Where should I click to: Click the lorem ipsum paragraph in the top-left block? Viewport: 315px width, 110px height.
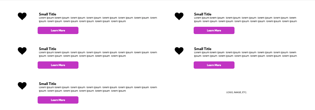pyautogui.click(x=98, y=19)
